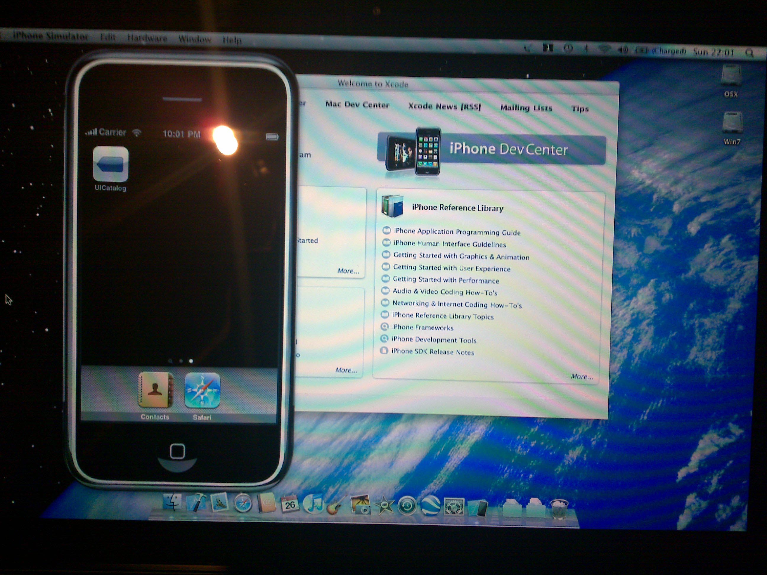Open iCal calendar icon showing 26
Image resolution: width=767 pixels, height=575 pixels.
tap(290, 504)
